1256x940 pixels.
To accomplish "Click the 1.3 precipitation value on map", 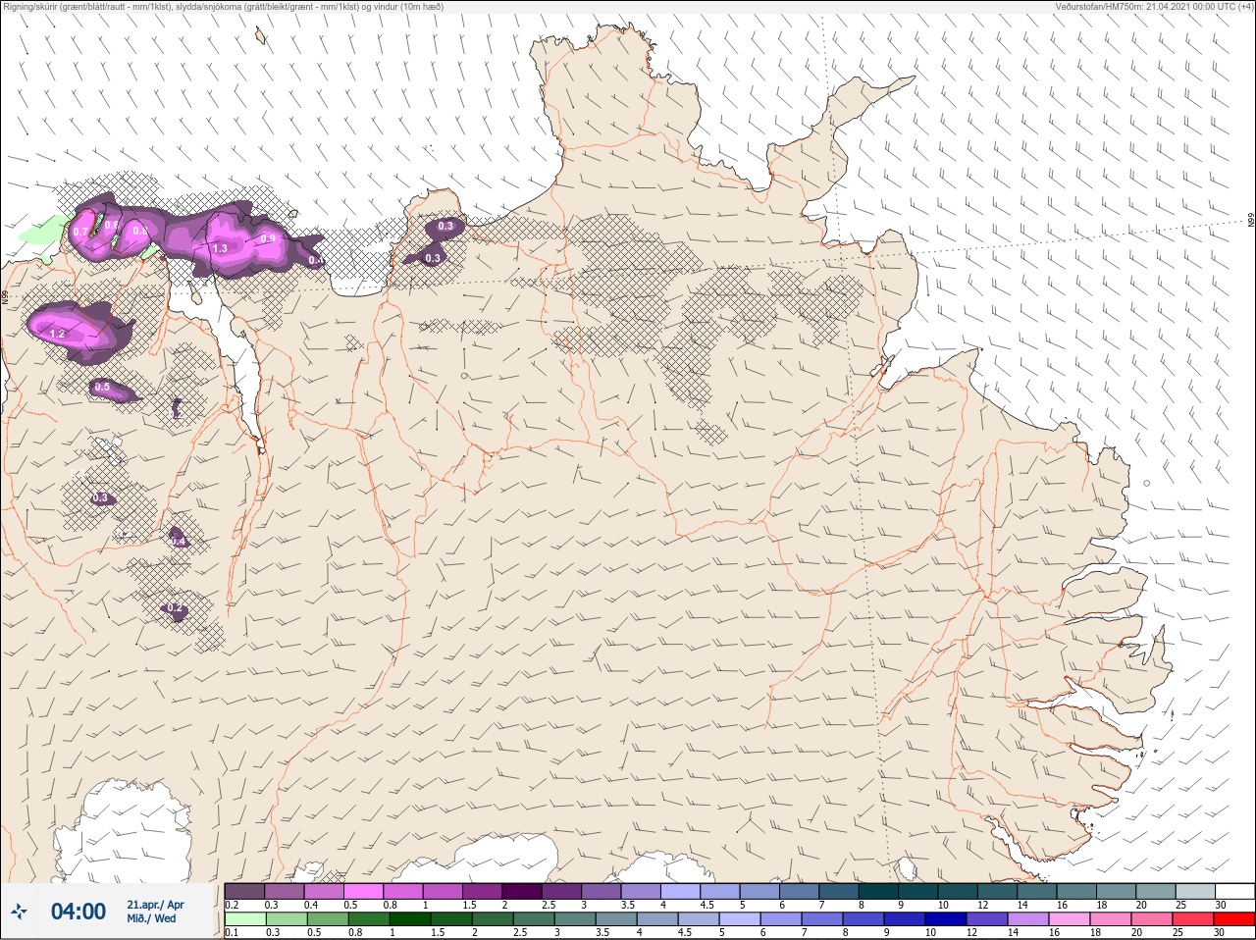I will [220, 248].
